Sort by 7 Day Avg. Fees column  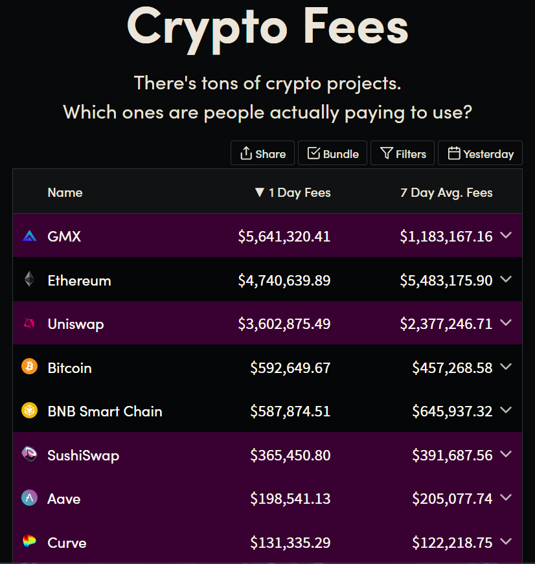pyautogui.click(x=446, y=192)
